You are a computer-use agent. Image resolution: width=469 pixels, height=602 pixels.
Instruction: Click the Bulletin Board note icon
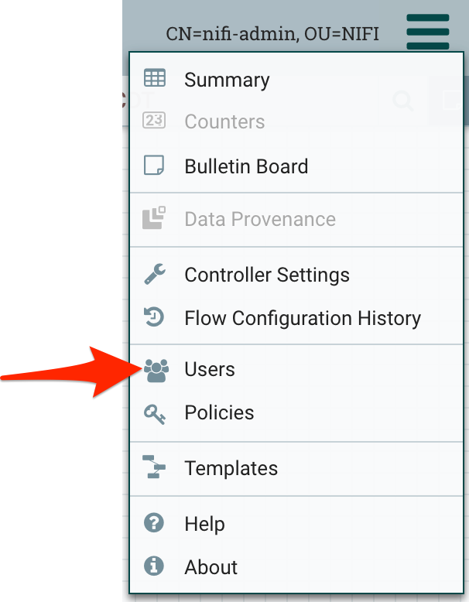(x=155, y=166)
